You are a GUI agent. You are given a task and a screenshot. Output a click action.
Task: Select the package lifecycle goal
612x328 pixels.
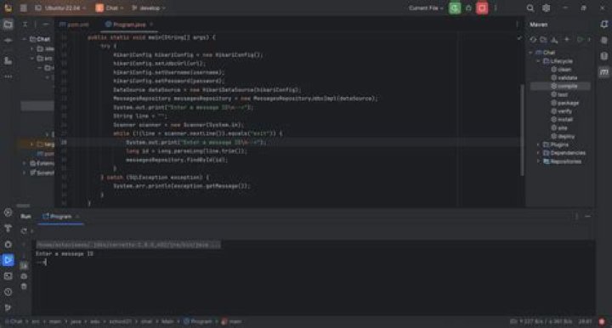564,103
